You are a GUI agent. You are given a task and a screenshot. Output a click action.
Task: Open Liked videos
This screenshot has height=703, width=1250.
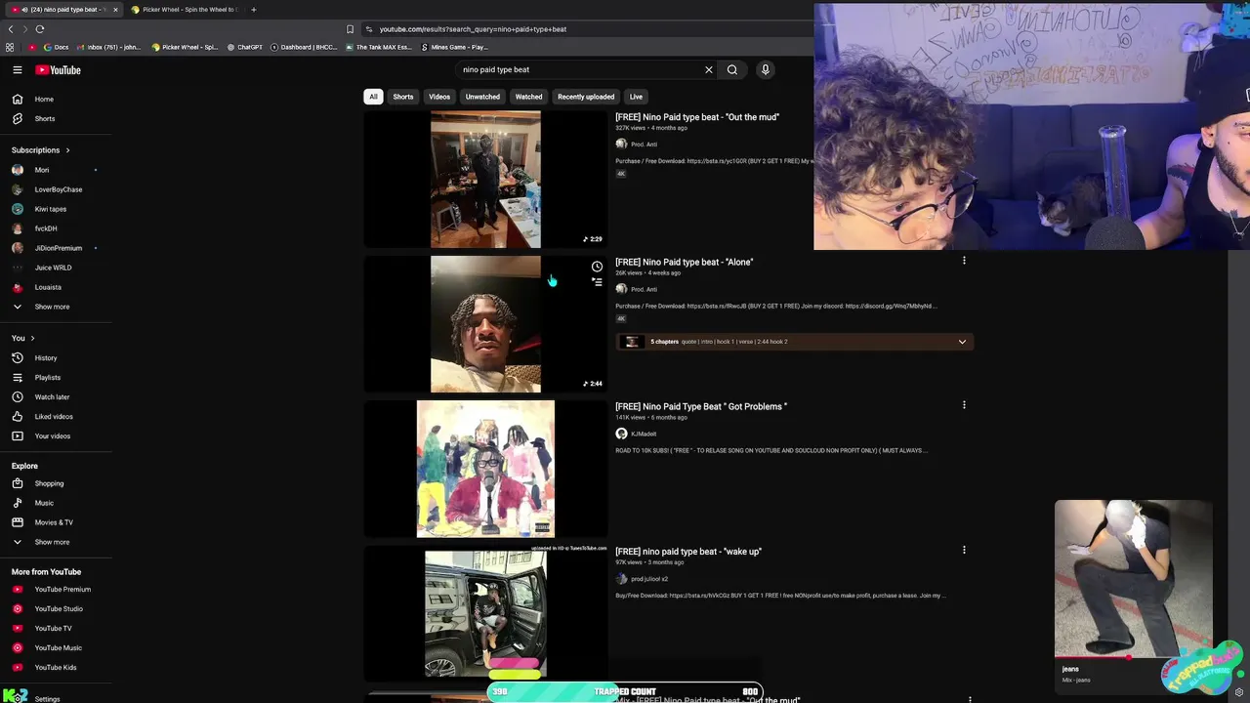pyautogui.click(x=55, y=416)
